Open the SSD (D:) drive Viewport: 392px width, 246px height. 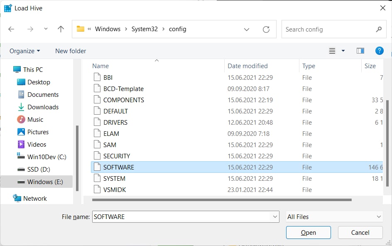34,170
